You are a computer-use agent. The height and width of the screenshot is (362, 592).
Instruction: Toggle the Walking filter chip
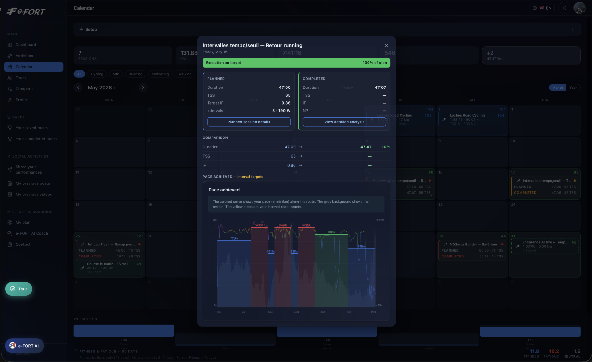(x=185, y=74)
